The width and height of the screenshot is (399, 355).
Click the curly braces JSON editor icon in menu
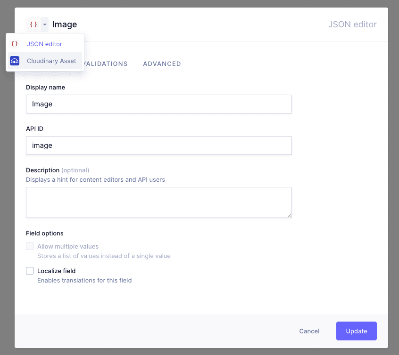15,44
